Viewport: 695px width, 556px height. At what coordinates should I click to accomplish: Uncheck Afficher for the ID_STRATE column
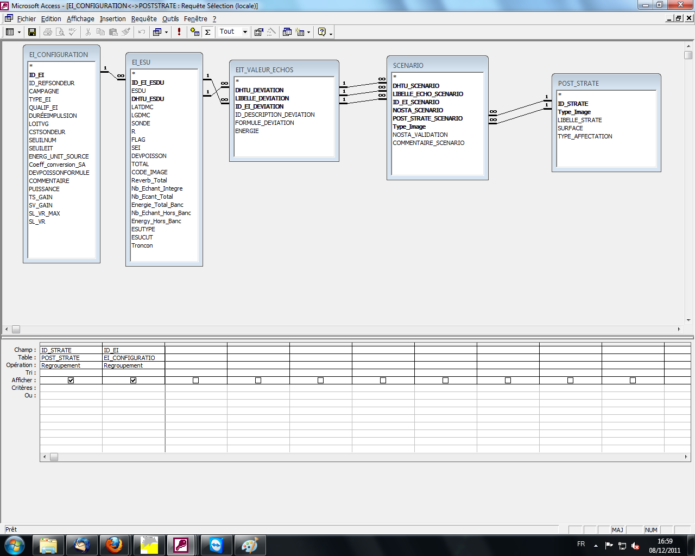[x=71, y=380]
